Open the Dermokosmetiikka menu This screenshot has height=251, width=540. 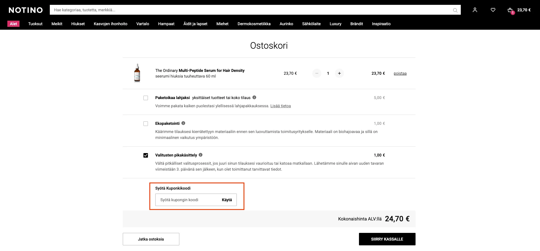(x=254, y=24)
